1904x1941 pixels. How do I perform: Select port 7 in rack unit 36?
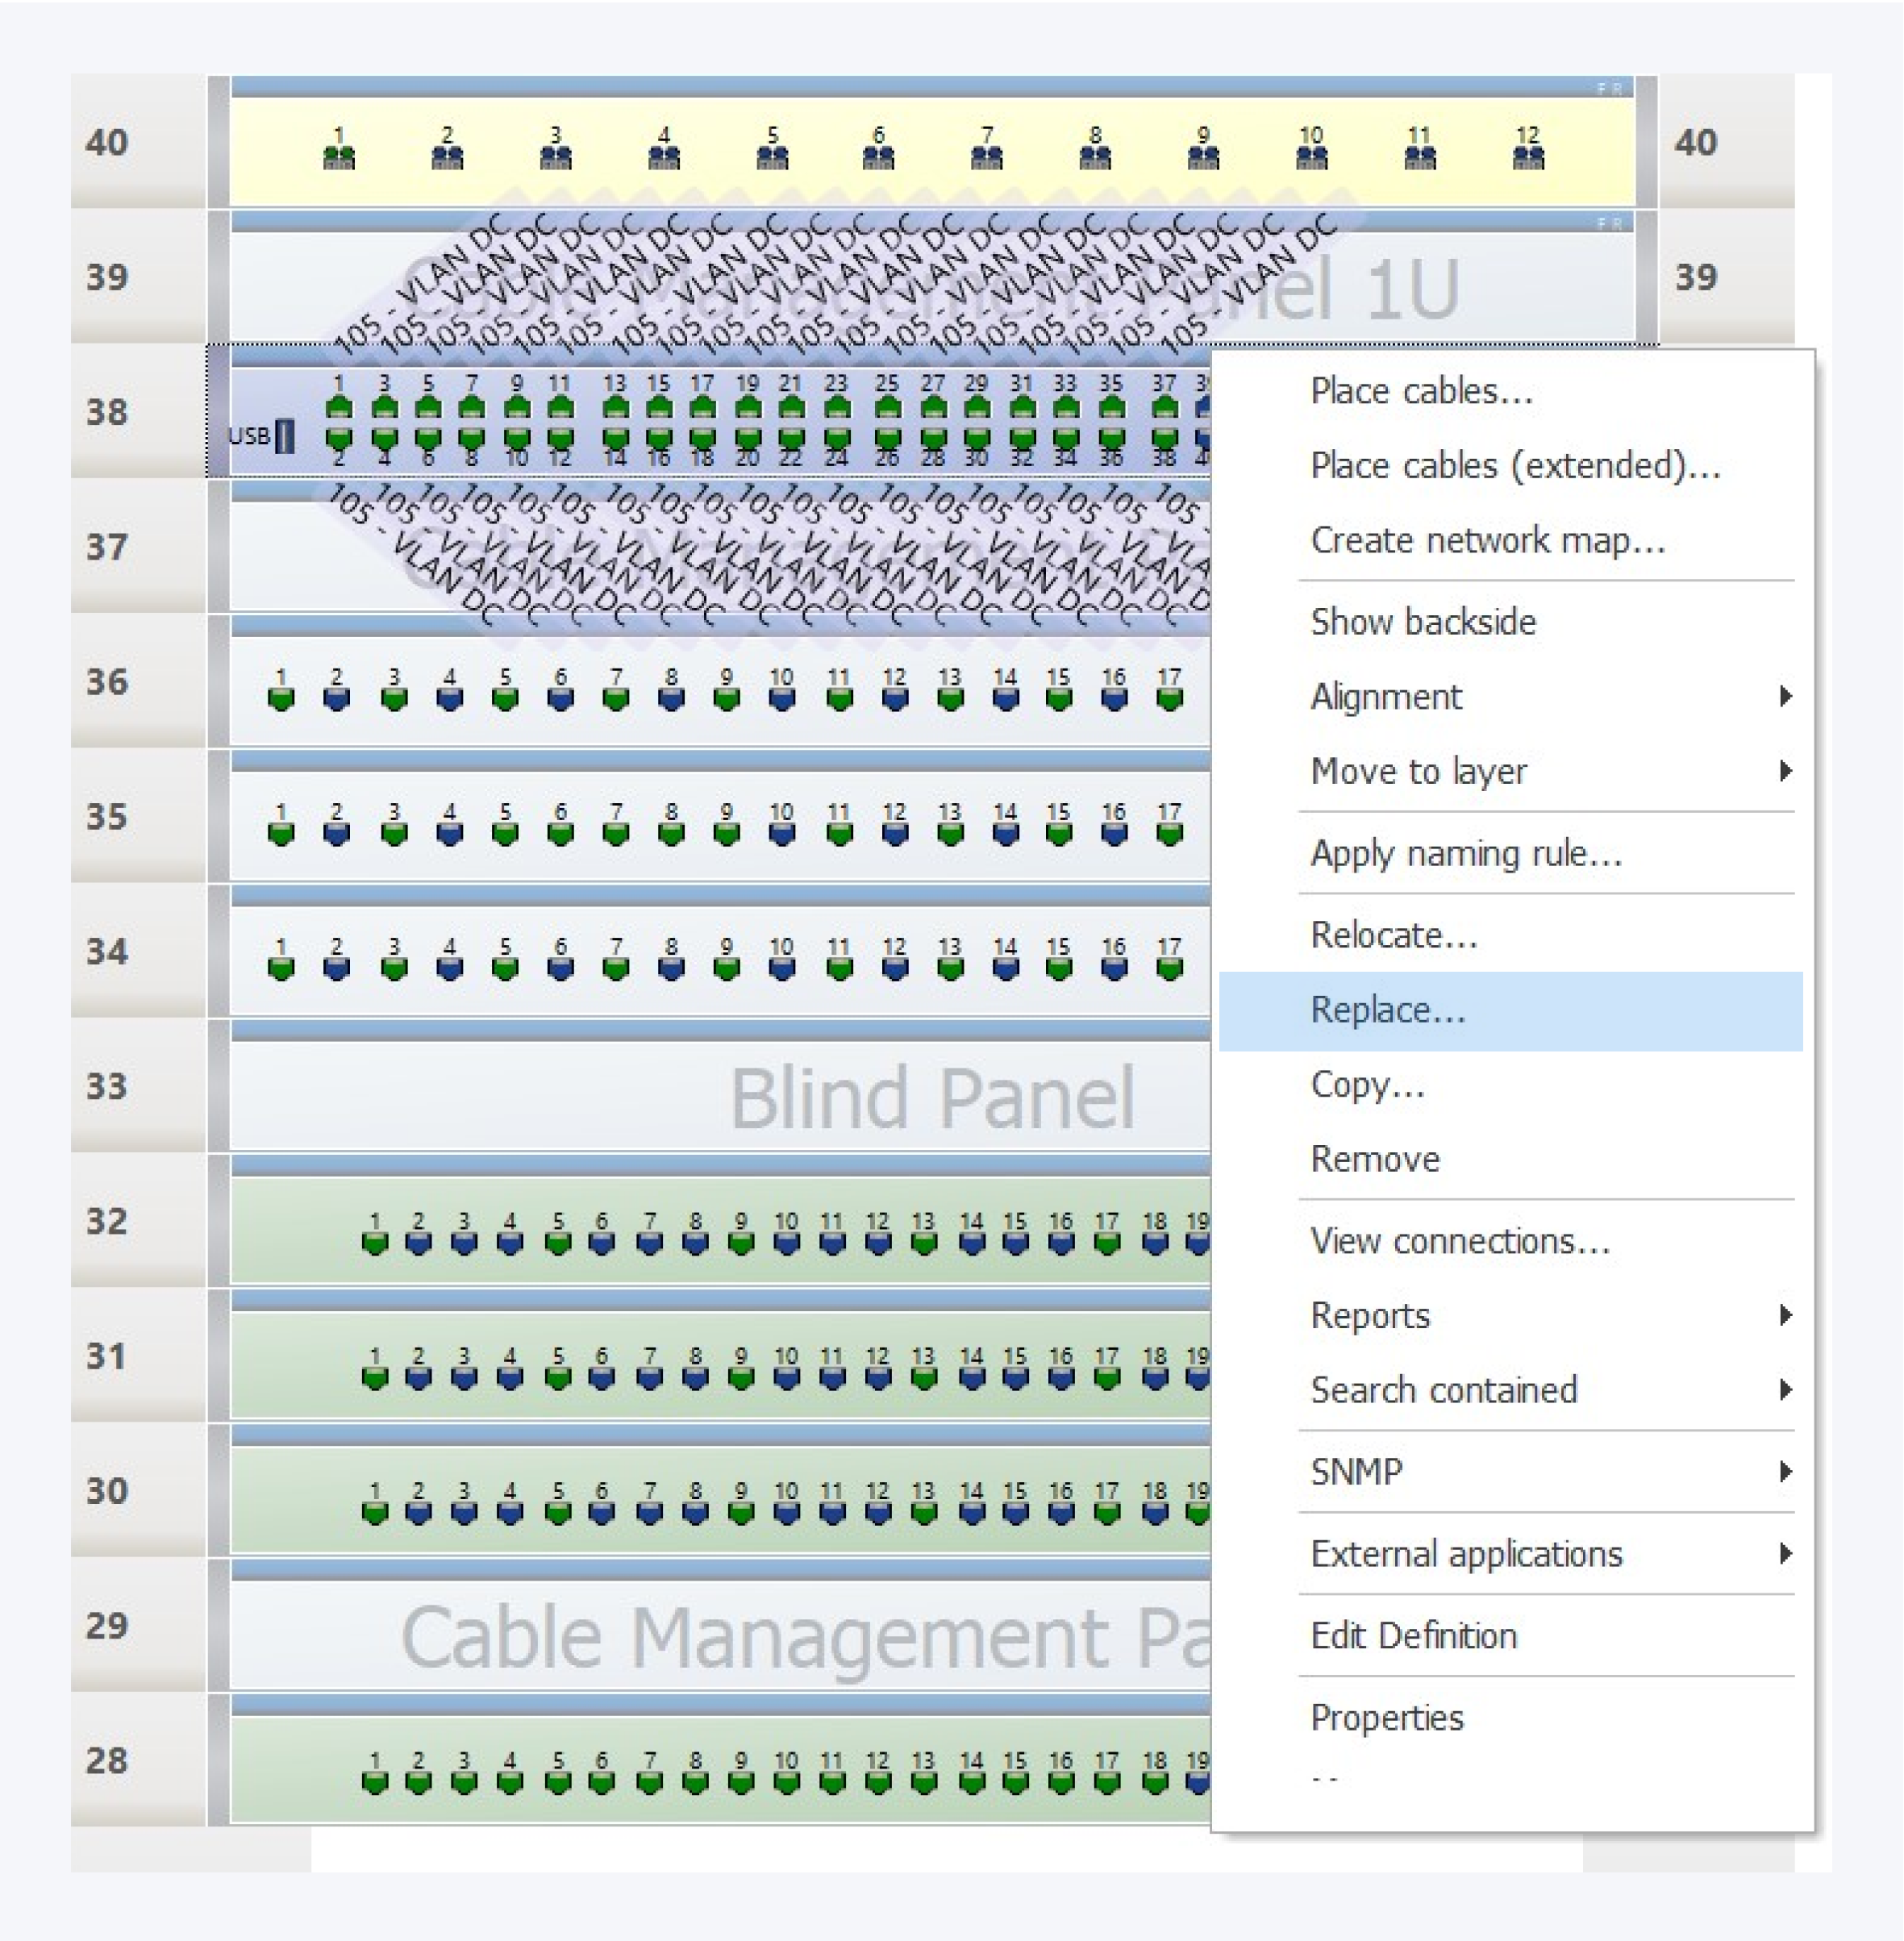[616, 697]
